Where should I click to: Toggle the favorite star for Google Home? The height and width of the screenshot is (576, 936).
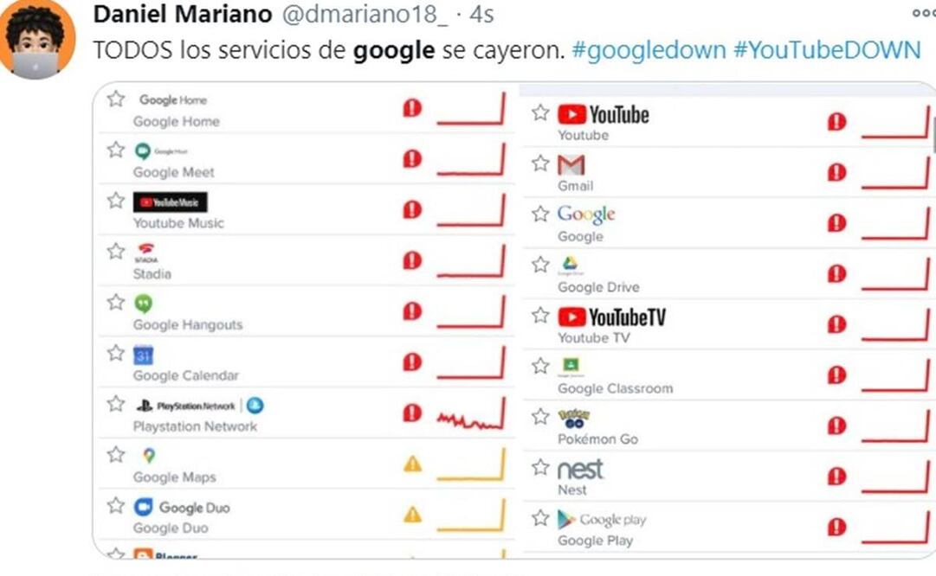click(x=115, y=99)
